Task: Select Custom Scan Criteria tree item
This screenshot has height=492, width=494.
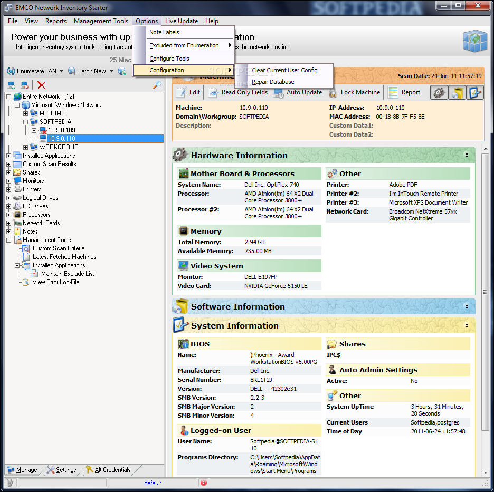Action: (x=59, y=248)
